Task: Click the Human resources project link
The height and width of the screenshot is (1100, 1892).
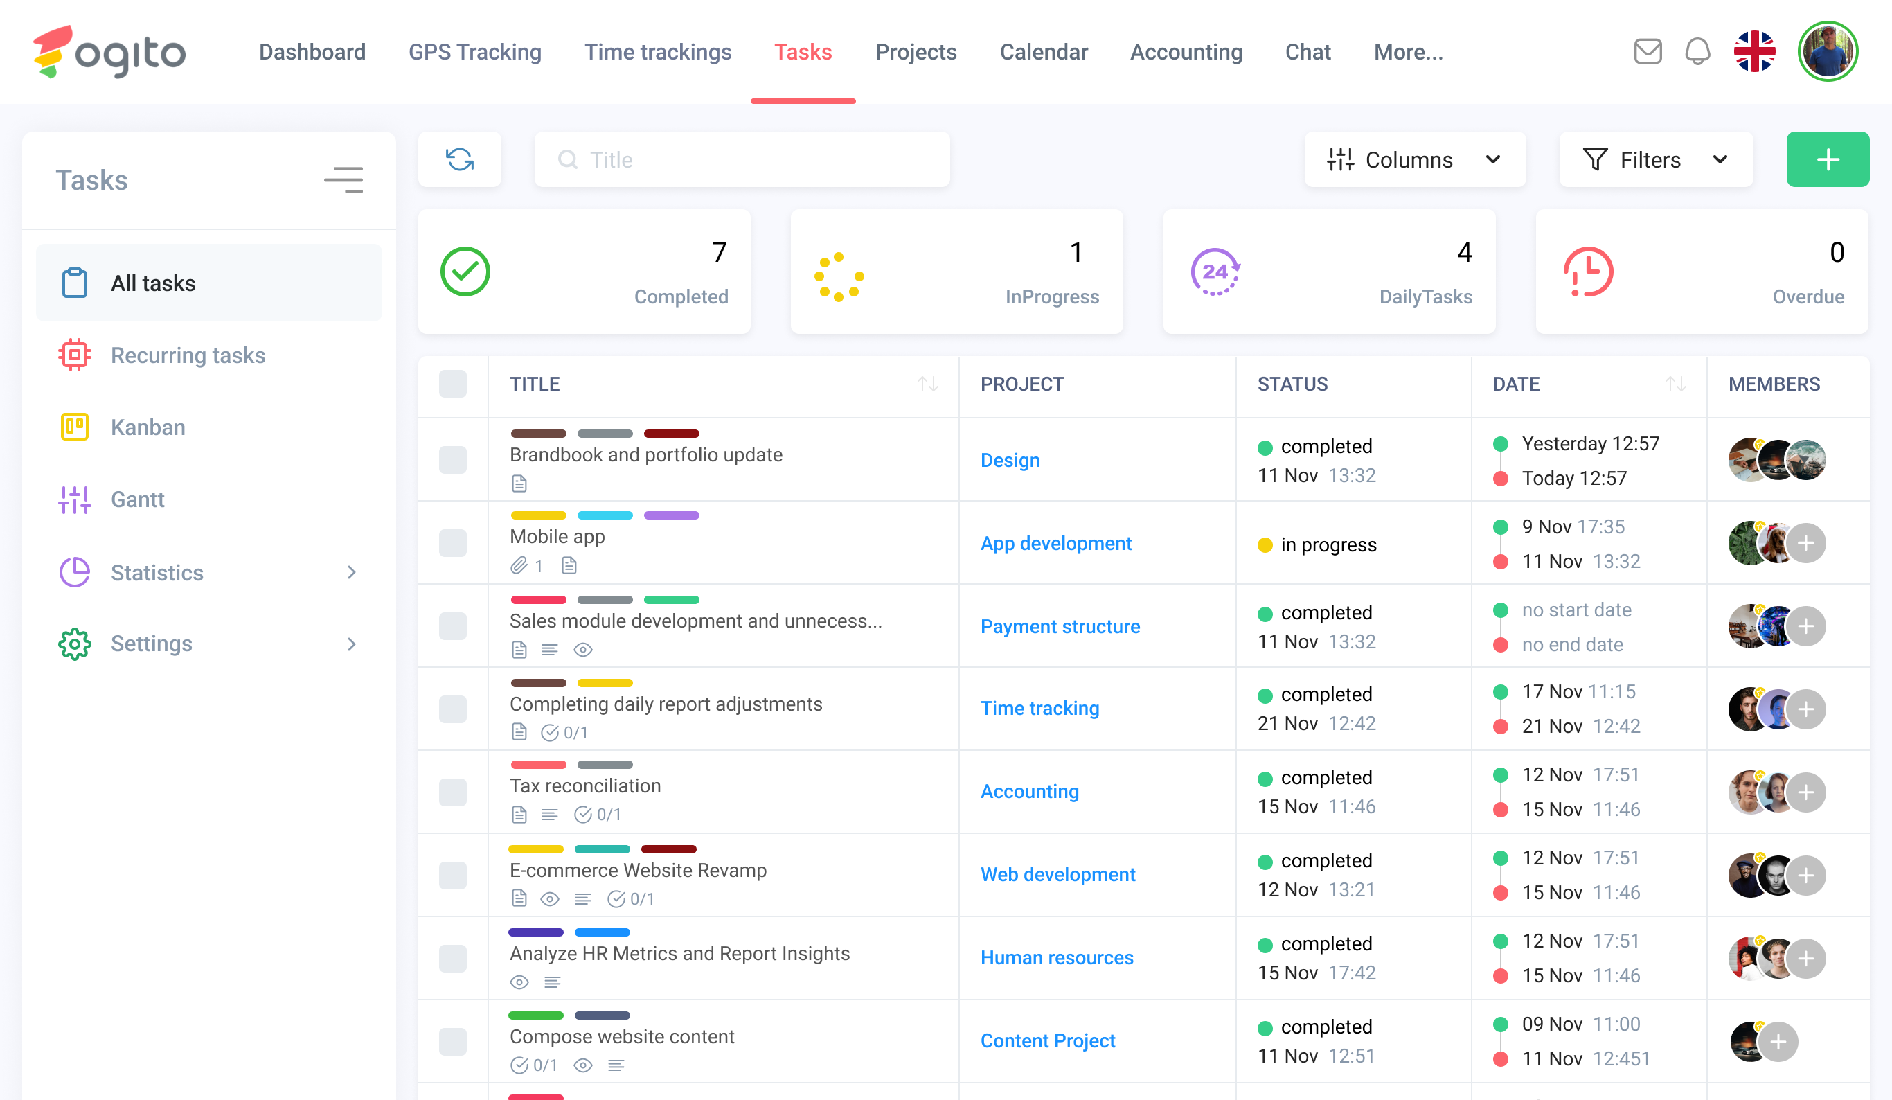Action: [x=1056, y=957]
